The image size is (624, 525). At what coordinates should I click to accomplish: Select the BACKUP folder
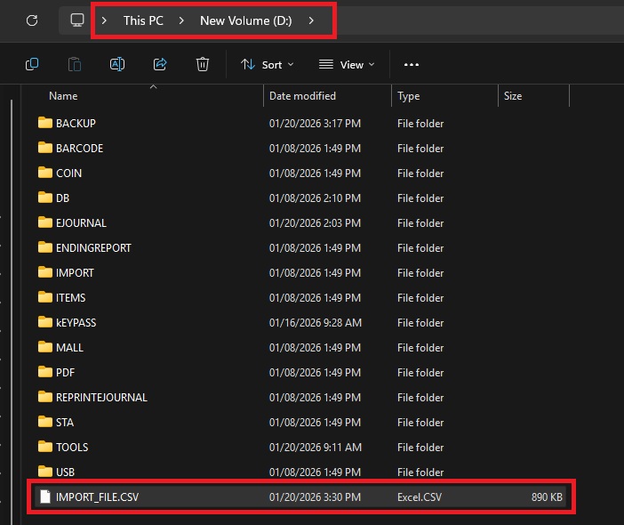click(x=76, y=124)
